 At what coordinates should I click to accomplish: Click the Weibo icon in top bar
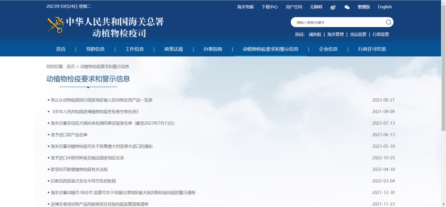(x=333, y=7)
